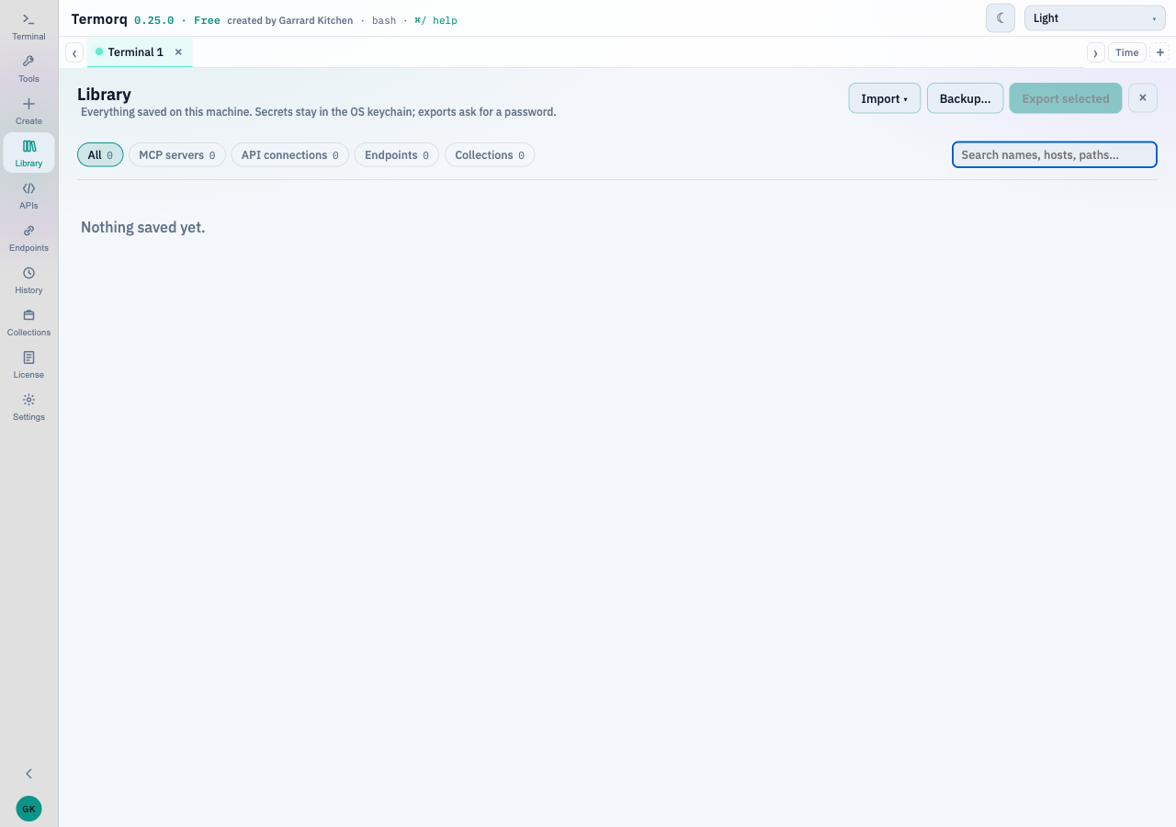Filter by MCP servers

pyautogui.click(x=177, y=155)
